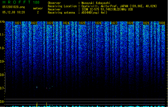Screen dimensions: 168x107
Task: Click the 1022 time marker
Action: click(34, 23)
